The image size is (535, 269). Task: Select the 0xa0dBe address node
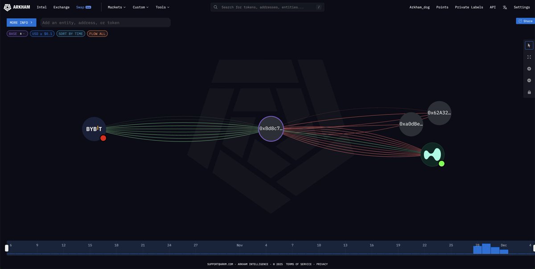point(411,124)
